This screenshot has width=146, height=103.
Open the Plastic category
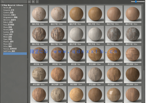coord(9,41)
